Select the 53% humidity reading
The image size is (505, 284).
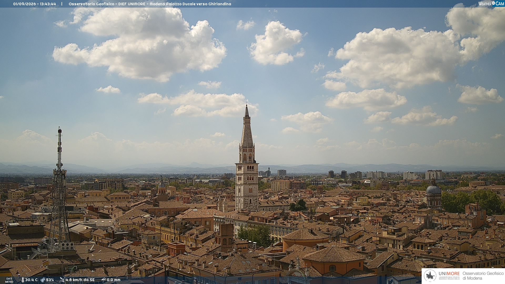click(x=50, y=280)
